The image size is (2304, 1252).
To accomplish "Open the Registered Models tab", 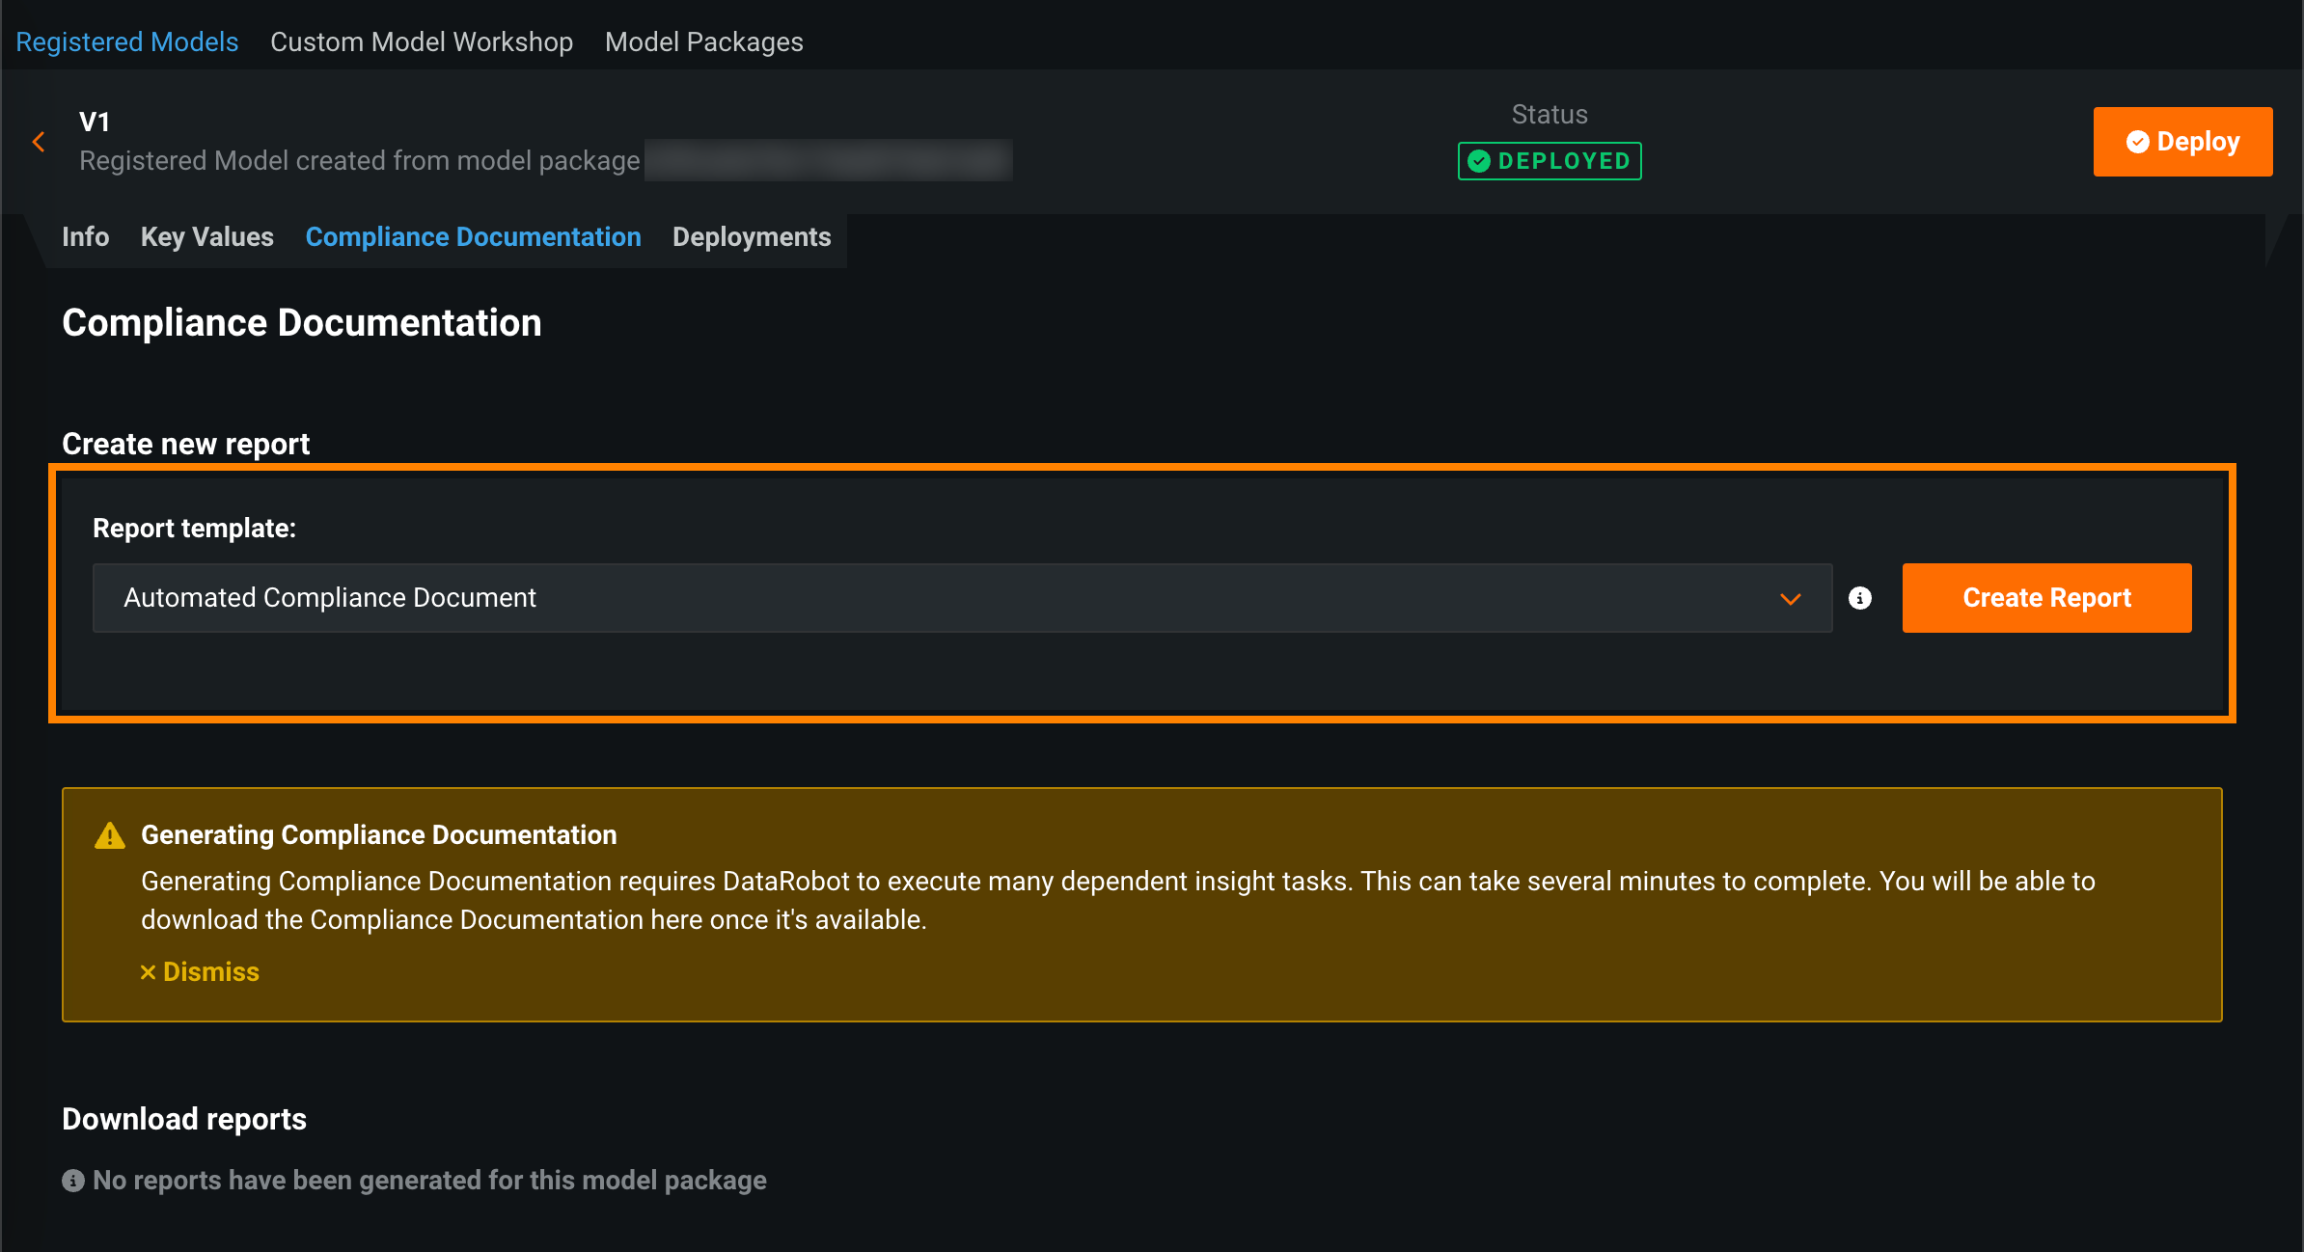I will click(x=127, y=42).
